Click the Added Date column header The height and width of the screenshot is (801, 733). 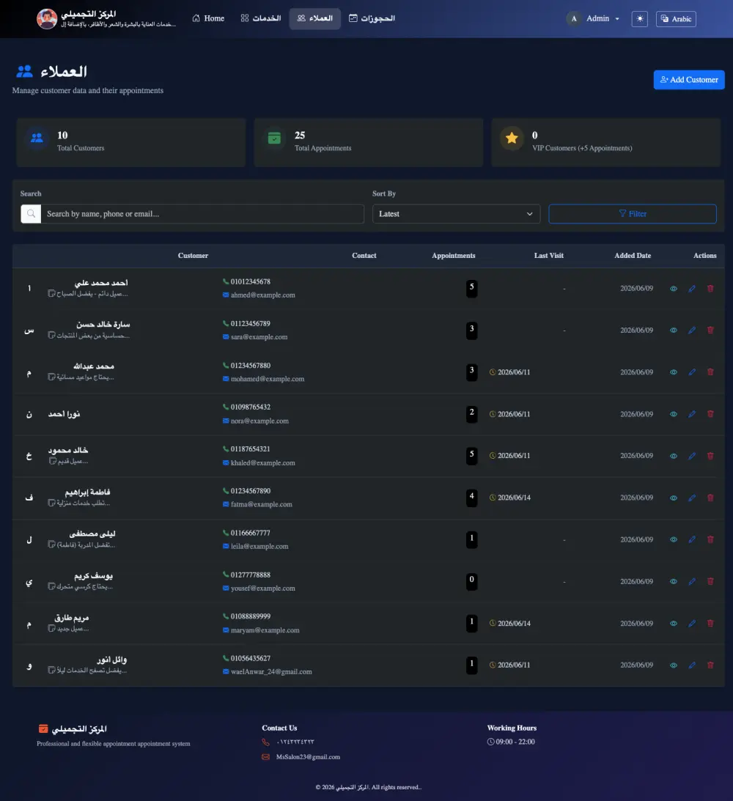[633, 256]
